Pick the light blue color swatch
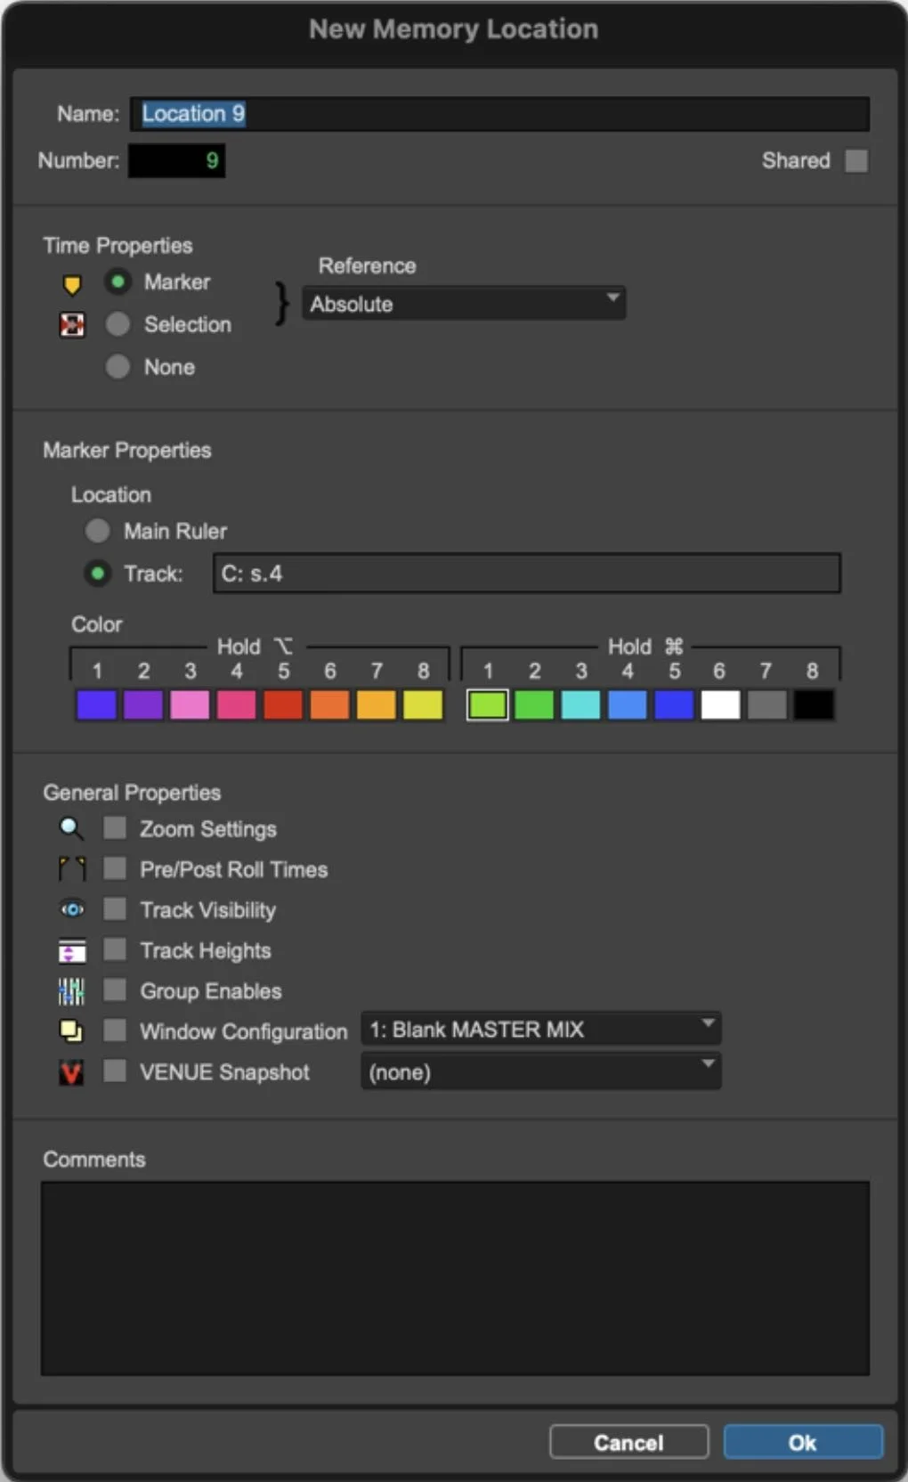The height and width of the screenshot is (1482, 908). (x=628, y=705)
